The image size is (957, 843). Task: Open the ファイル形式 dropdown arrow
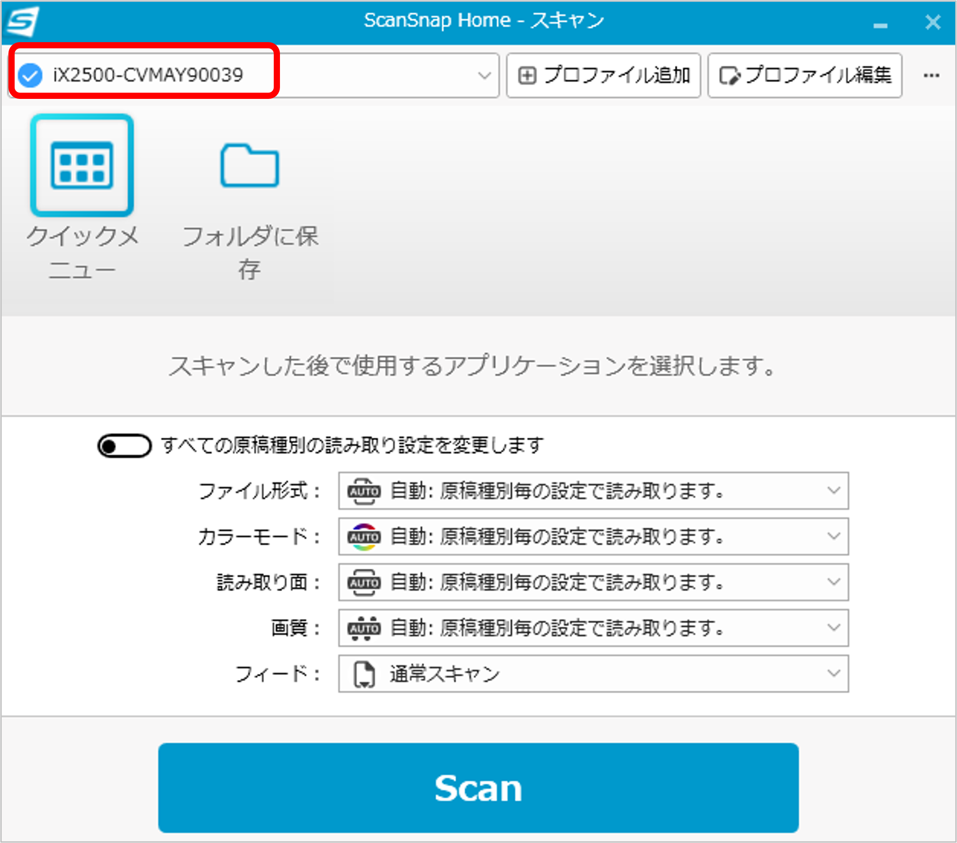pyautogui.click(x=833, y=490)
